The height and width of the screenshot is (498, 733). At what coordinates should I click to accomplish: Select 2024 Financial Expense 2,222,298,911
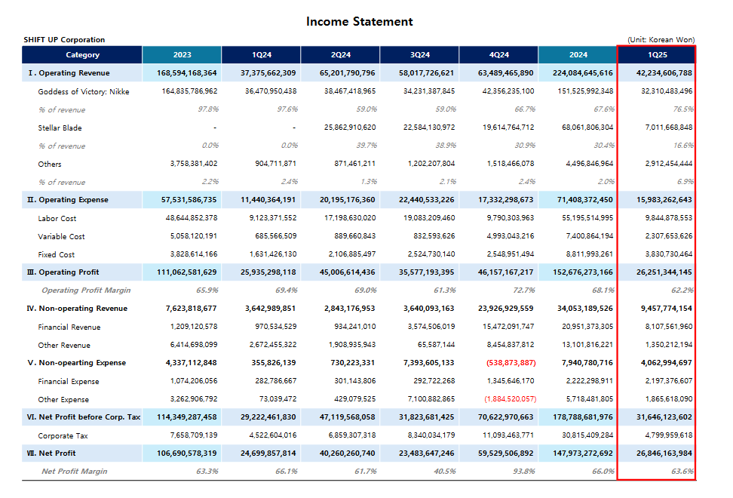tap(590, 381)
